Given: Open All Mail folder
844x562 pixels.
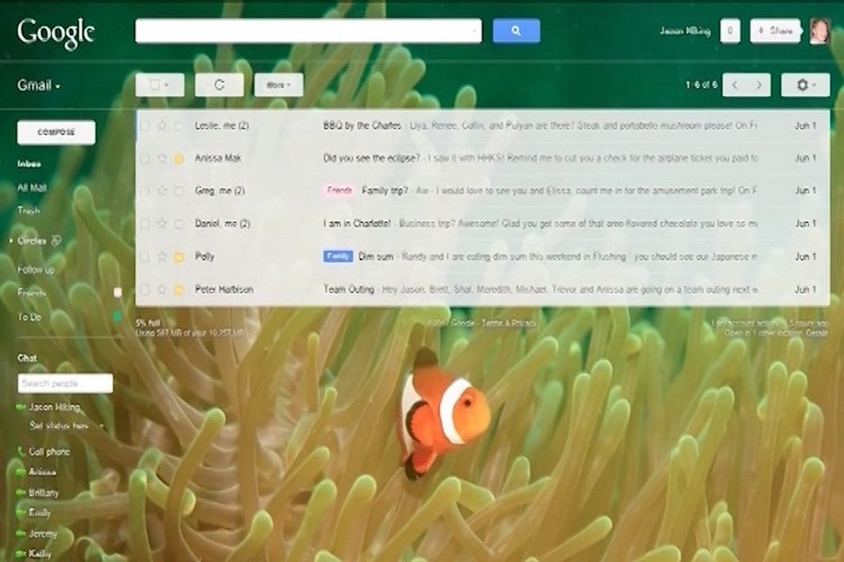Looking at the screenshot, I should pyautogui.click(x=32, y=187).
